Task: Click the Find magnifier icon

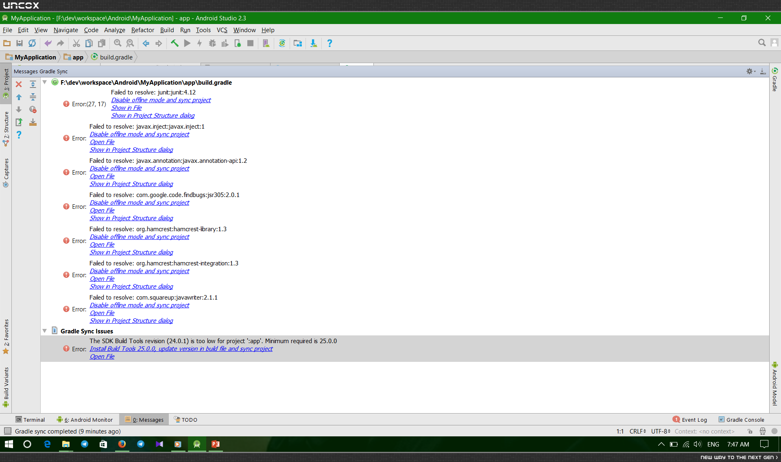Action: click(118, 43)
